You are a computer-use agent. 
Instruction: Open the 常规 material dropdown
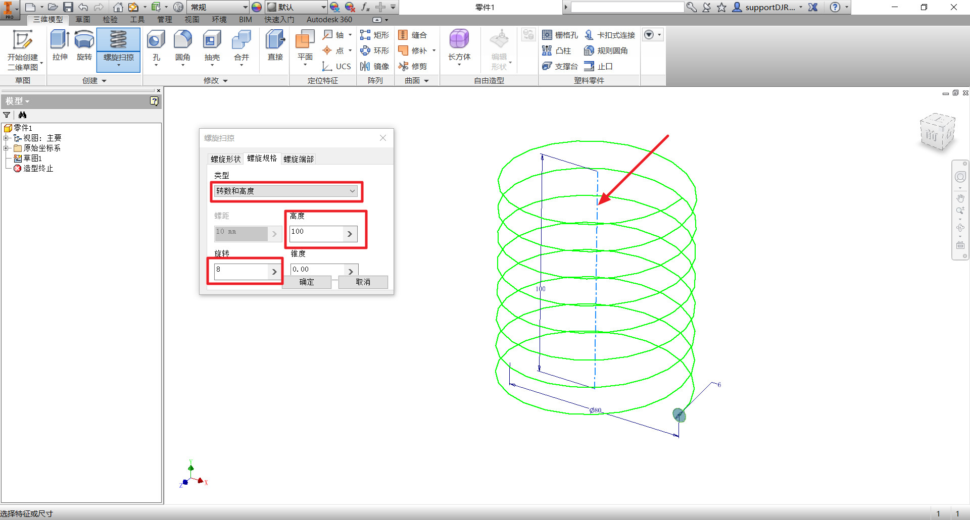(218, 7)
